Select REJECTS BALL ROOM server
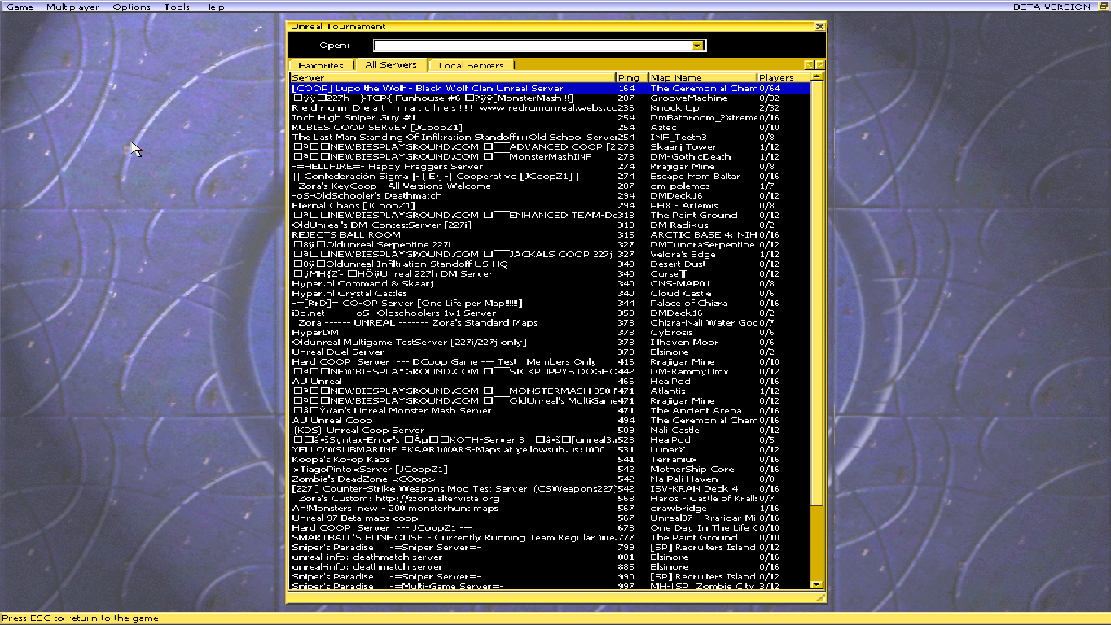The height and width of the screenshot is (625, 1111). tap(551, 234)
